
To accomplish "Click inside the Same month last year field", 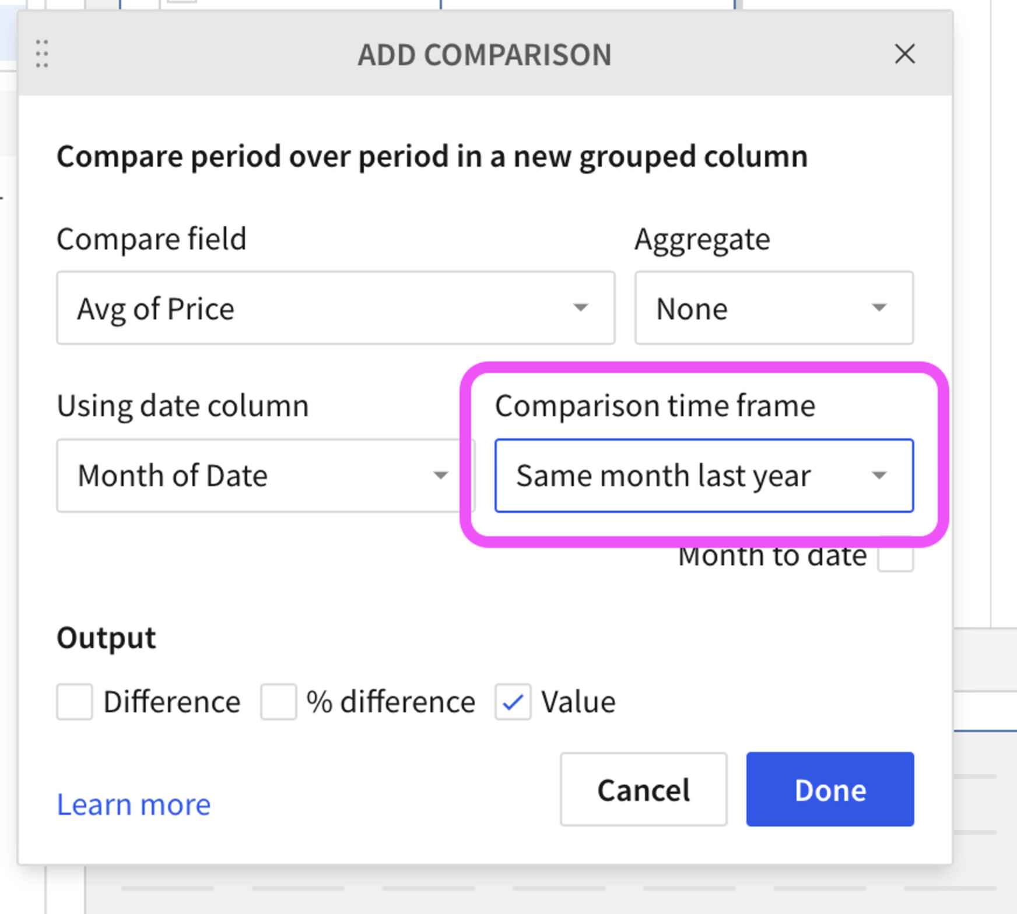I will (x=665, y=476).
